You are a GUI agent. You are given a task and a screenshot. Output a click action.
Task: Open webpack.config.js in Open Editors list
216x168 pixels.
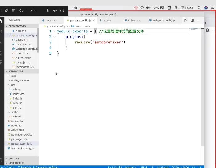21,49
